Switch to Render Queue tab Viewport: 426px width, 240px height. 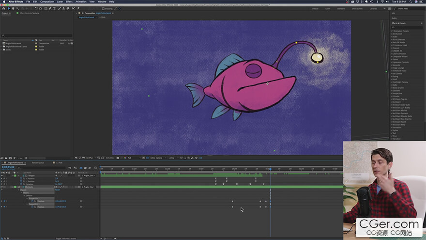click(x=38, y=163)
